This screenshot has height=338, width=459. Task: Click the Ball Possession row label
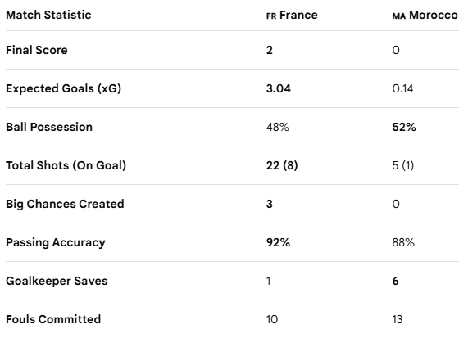pyautogui.click(x=49, y=127)
